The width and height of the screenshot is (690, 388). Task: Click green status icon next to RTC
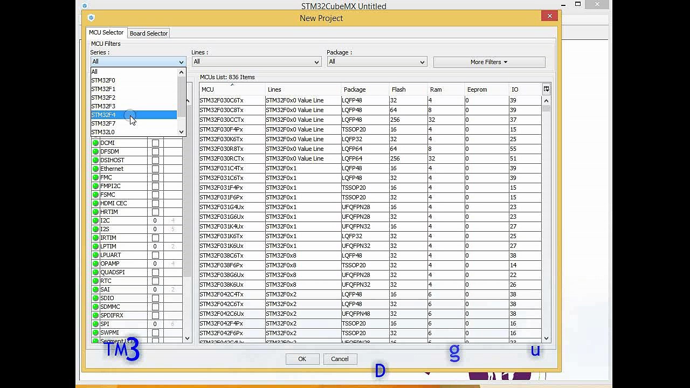pyautogui.click(x=95, y=281)
